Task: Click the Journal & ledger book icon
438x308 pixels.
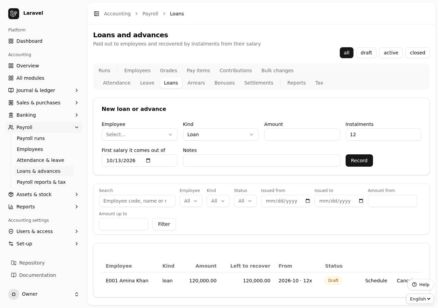Action: click(11, 90)
